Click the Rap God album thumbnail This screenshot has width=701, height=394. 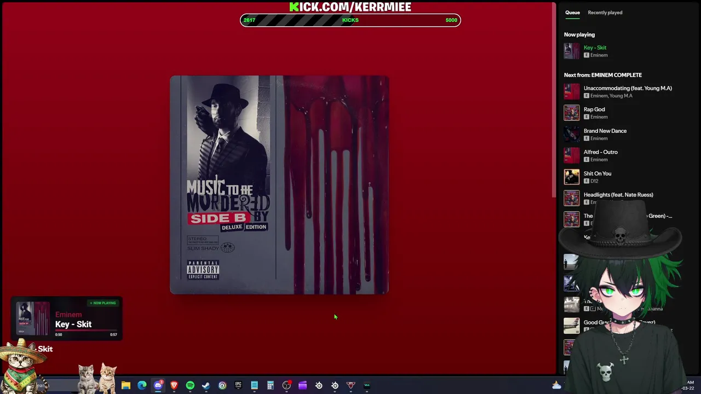572,113
